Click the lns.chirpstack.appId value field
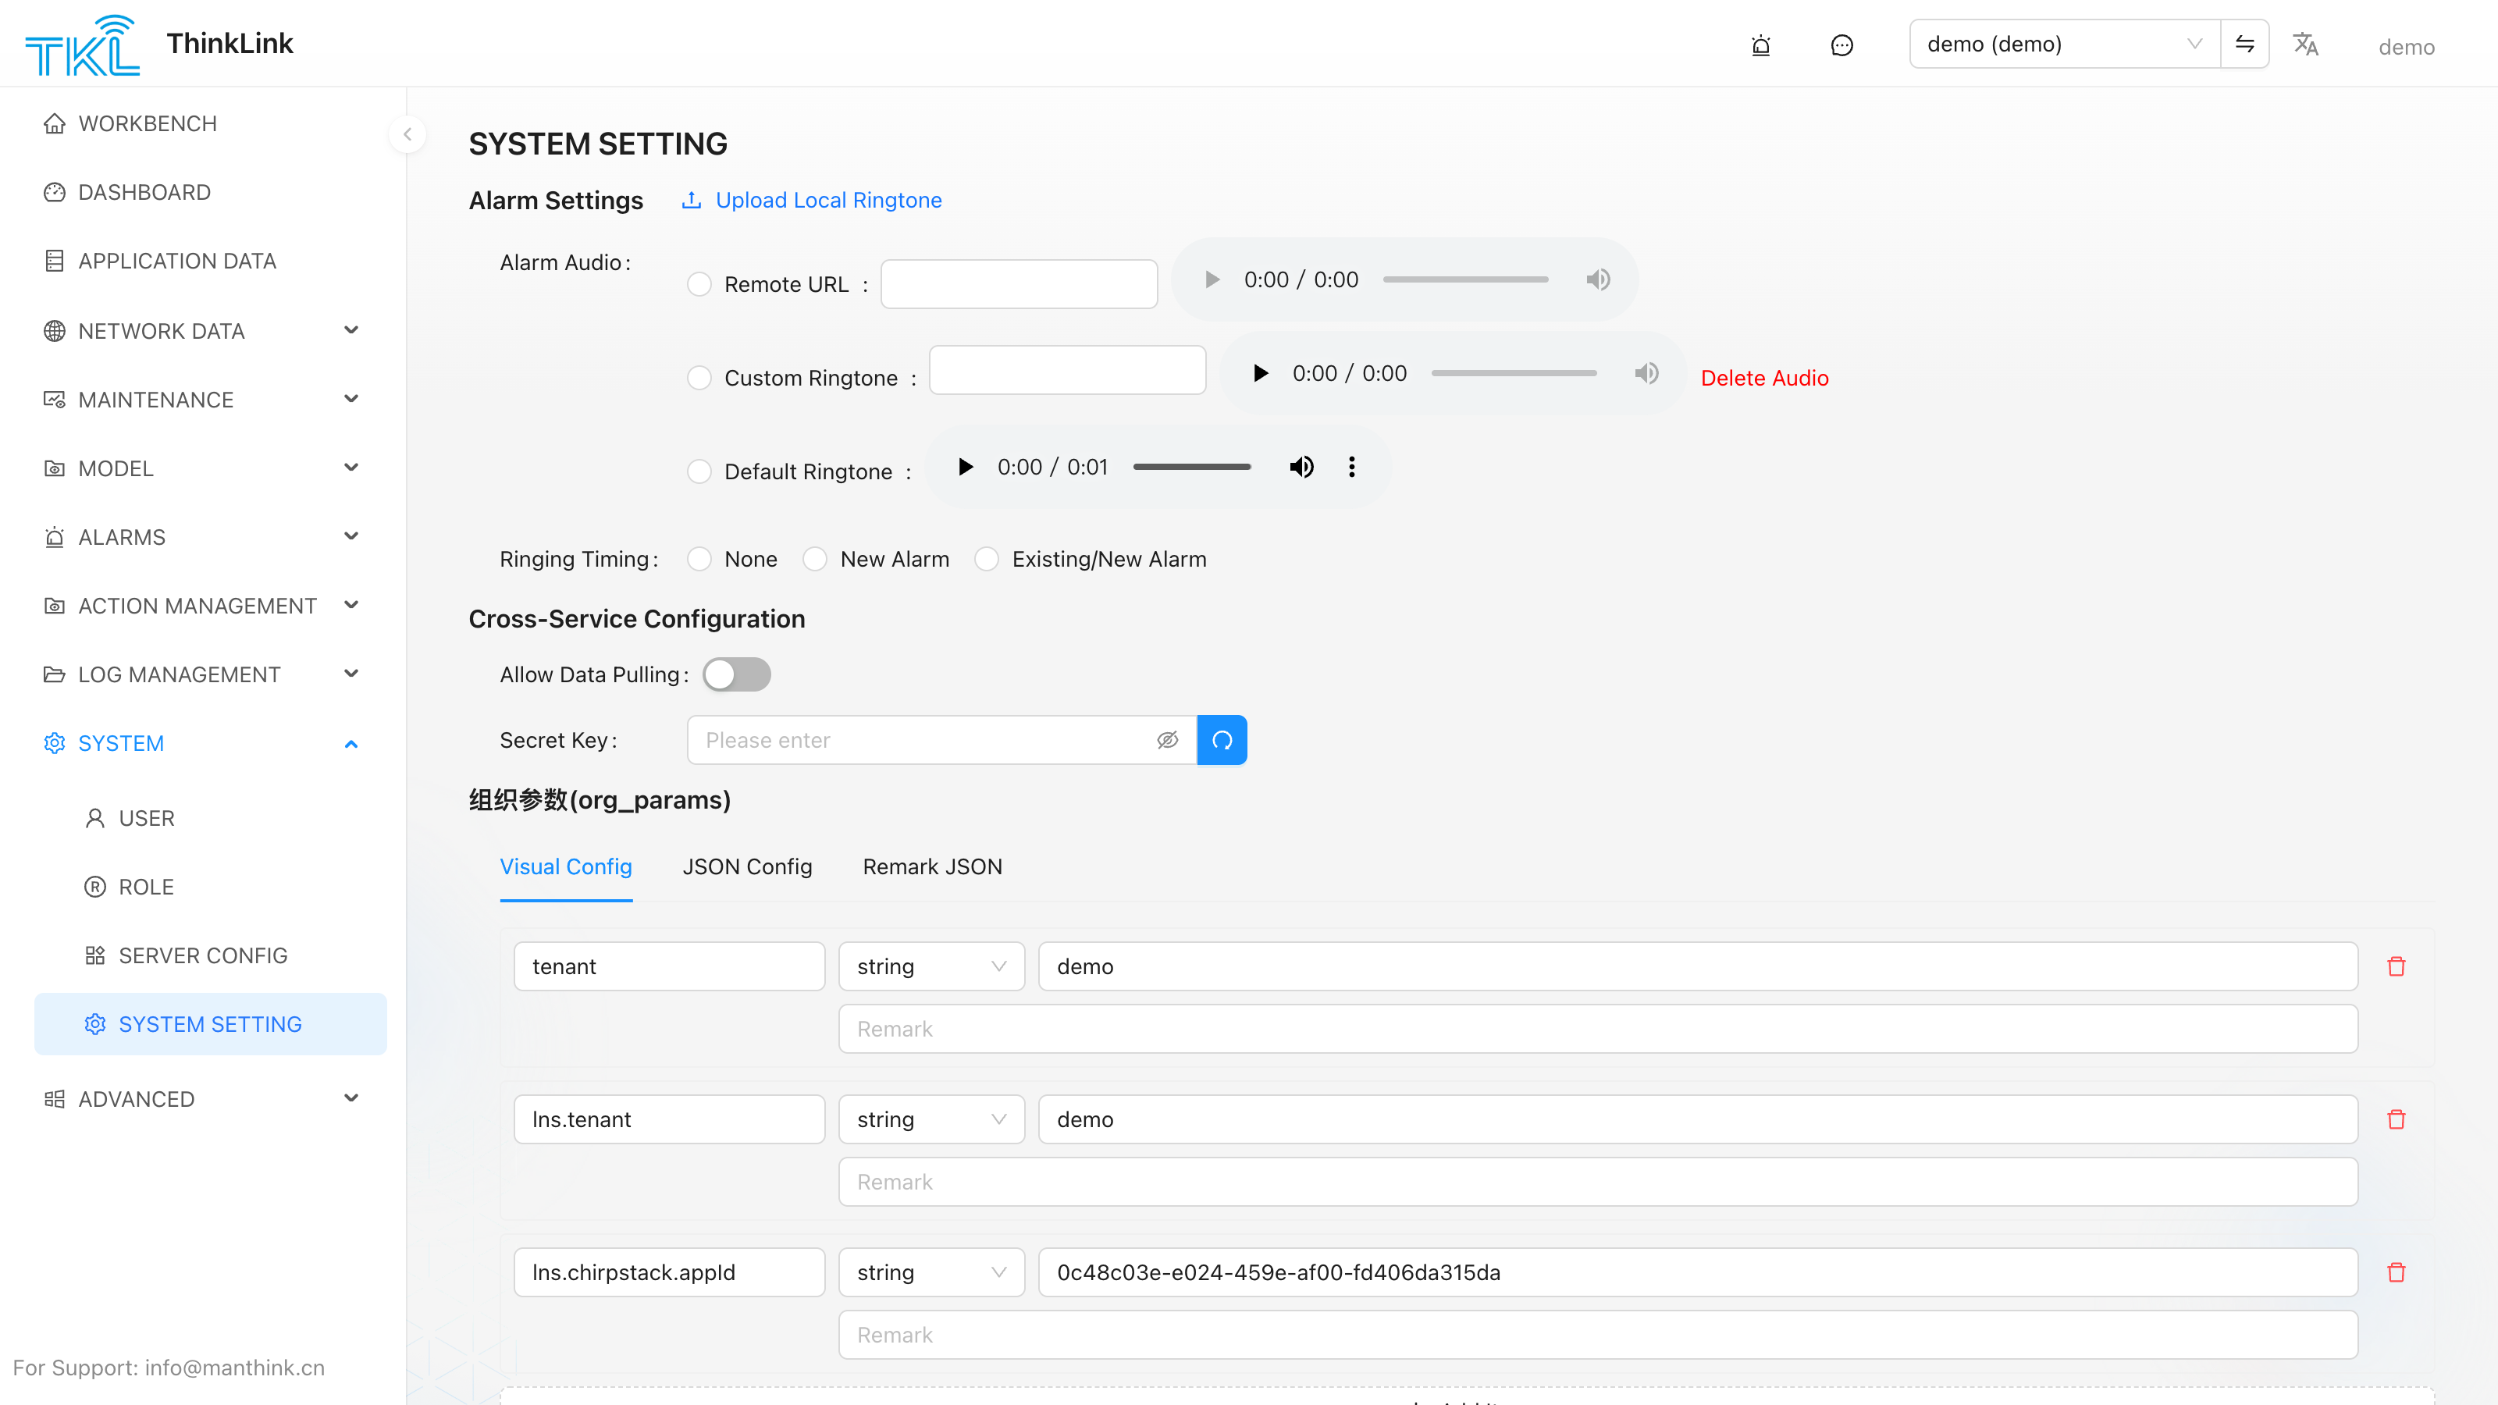 pyautogui.click(x=1698, y=1272)
